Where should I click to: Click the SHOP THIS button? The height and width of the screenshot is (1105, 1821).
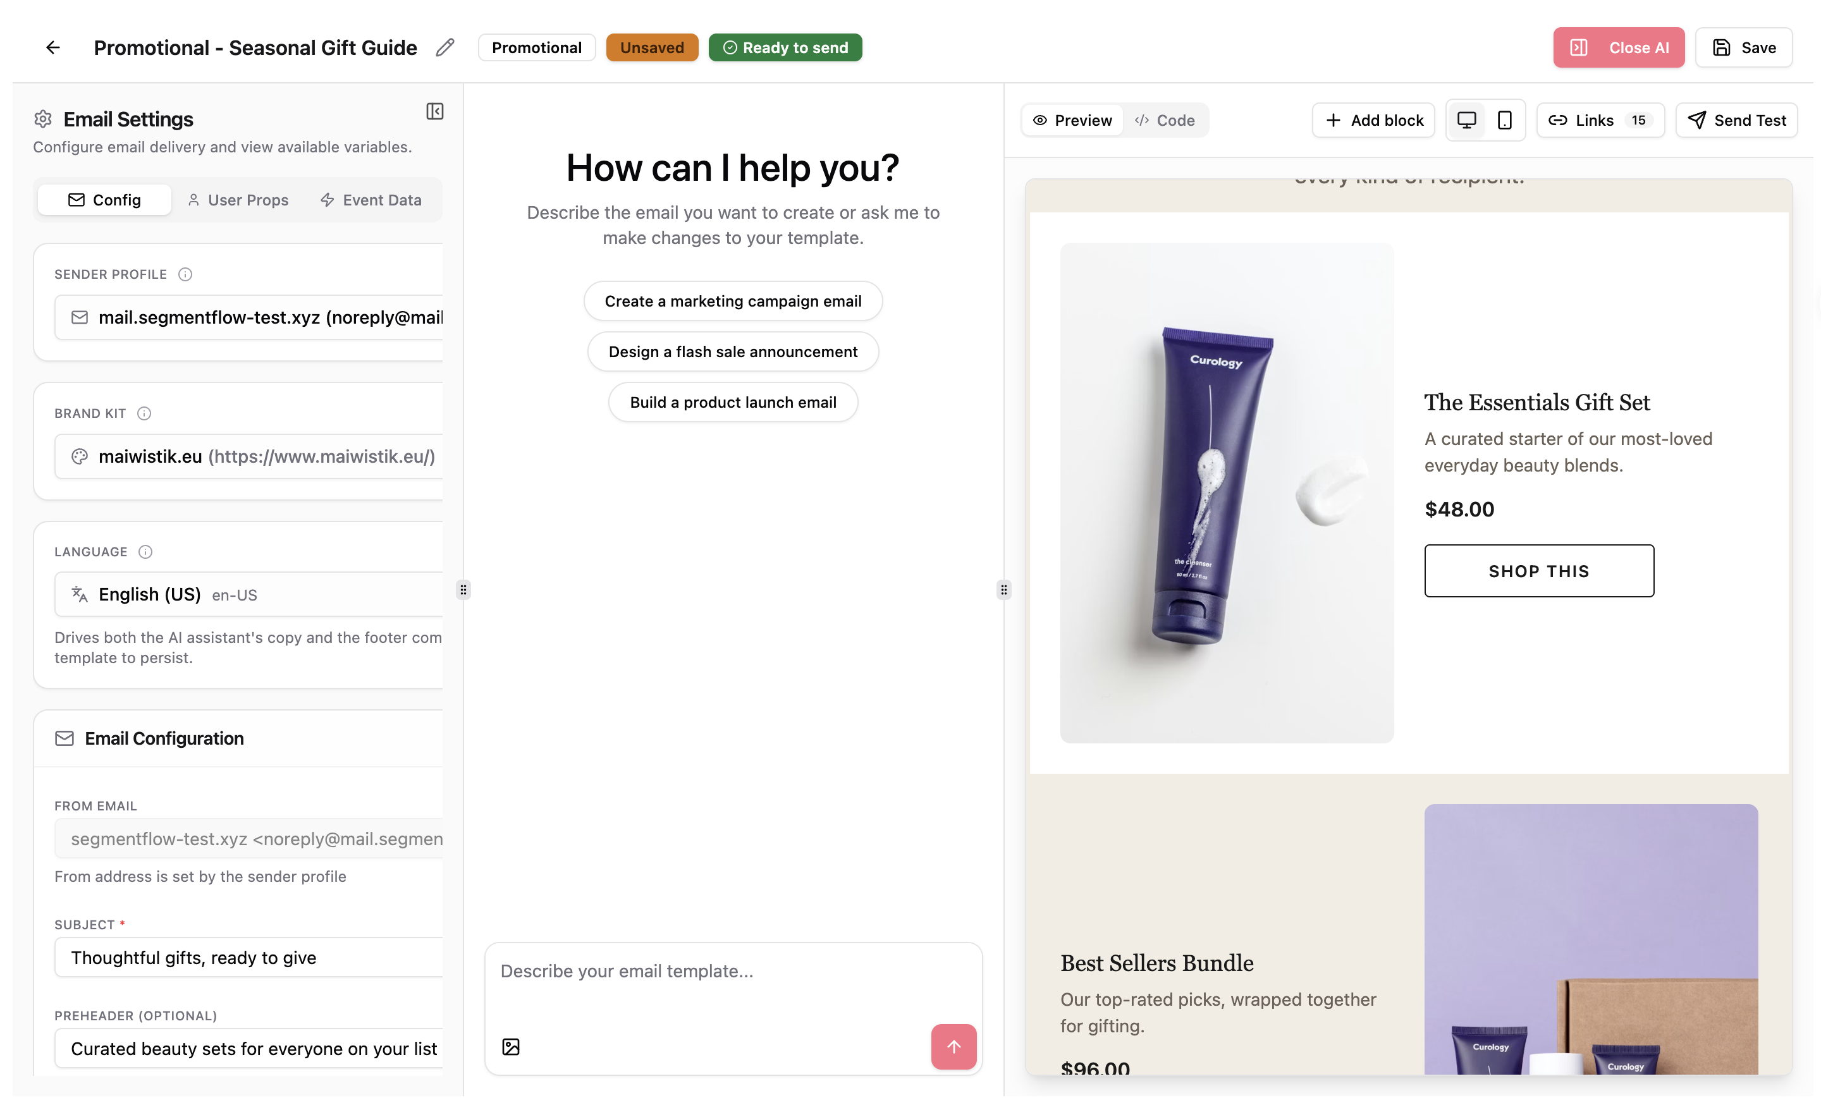pyautogui.click(x=1539, y=571)
